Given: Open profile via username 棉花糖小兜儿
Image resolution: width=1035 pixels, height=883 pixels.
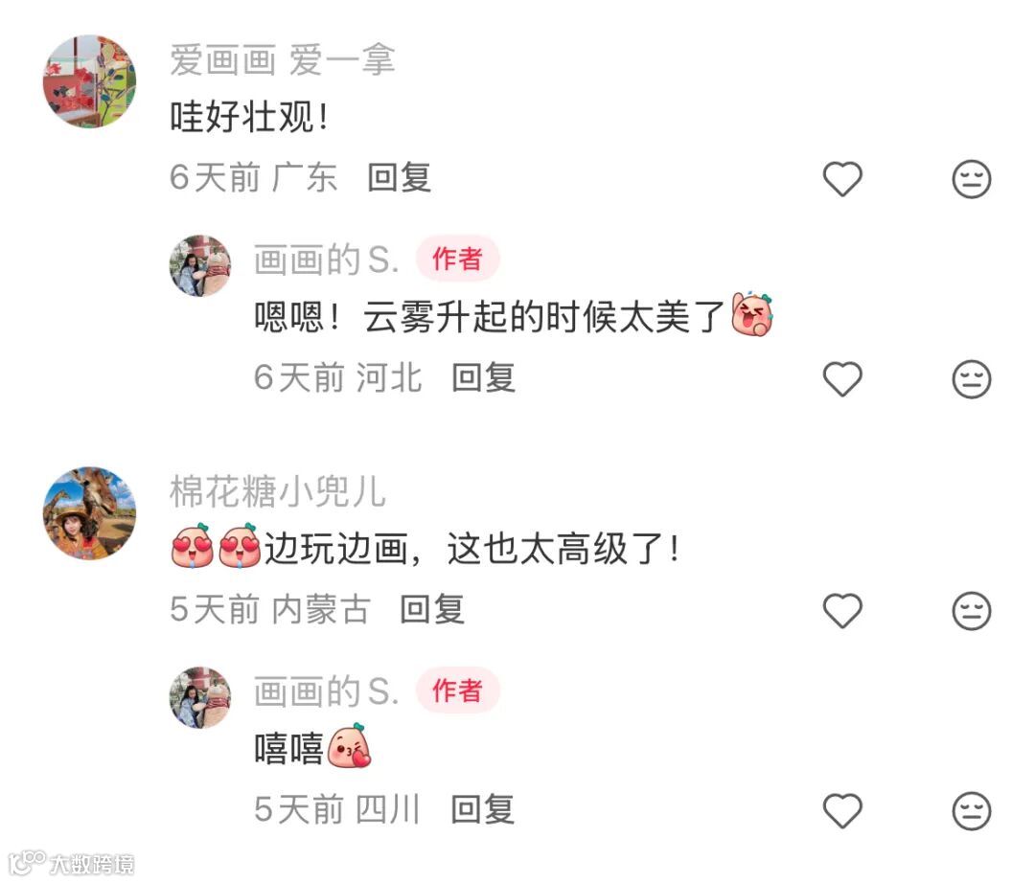Looking at the screenshot, I should [278, 492].
